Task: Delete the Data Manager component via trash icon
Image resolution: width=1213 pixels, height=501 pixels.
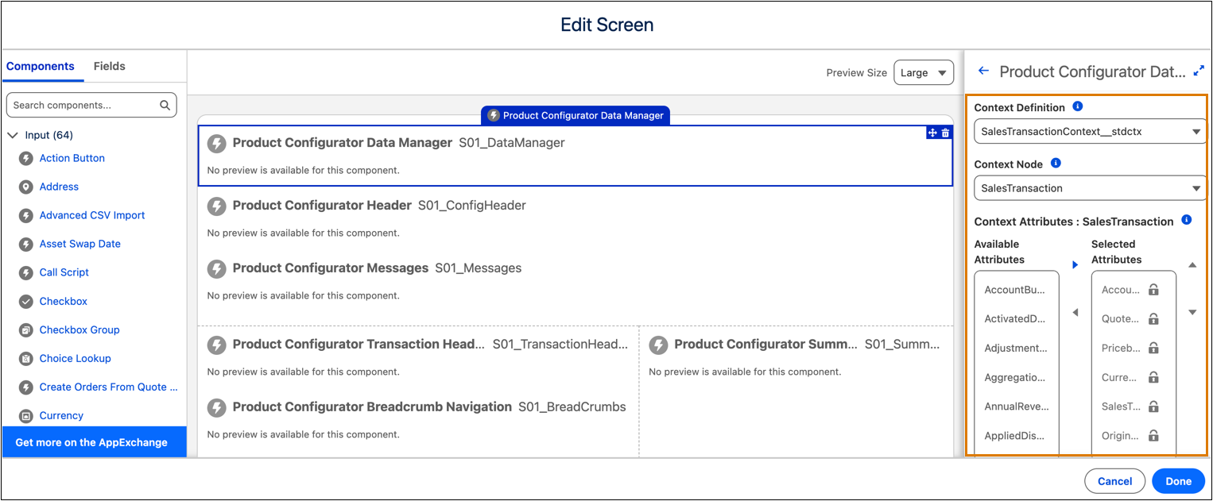Action: coord(945,133)
